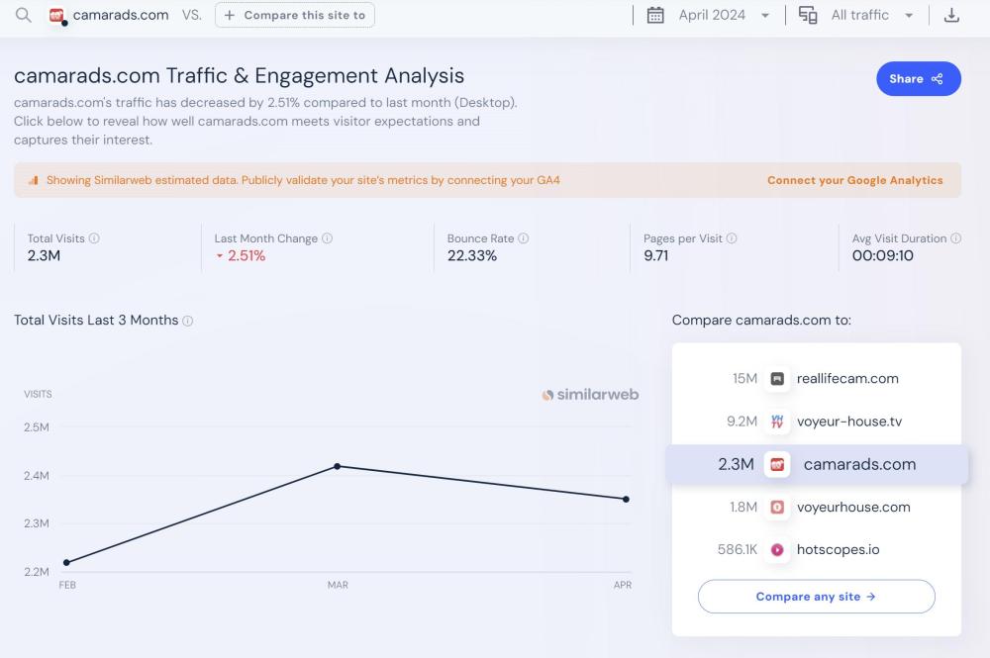The image size is (990, 658).
Task: Click the download icon at top right
Action: (951, 15)
